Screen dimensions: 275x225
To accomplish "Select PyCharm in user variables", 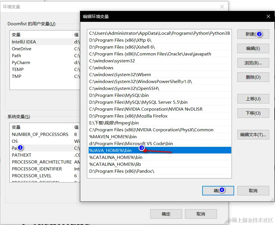I will click(45, 63).
